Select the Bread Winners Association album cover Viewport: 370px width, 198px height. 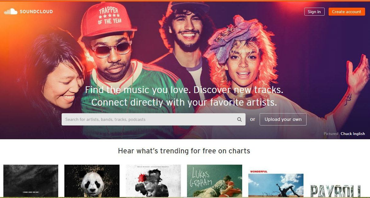point(153,181)
